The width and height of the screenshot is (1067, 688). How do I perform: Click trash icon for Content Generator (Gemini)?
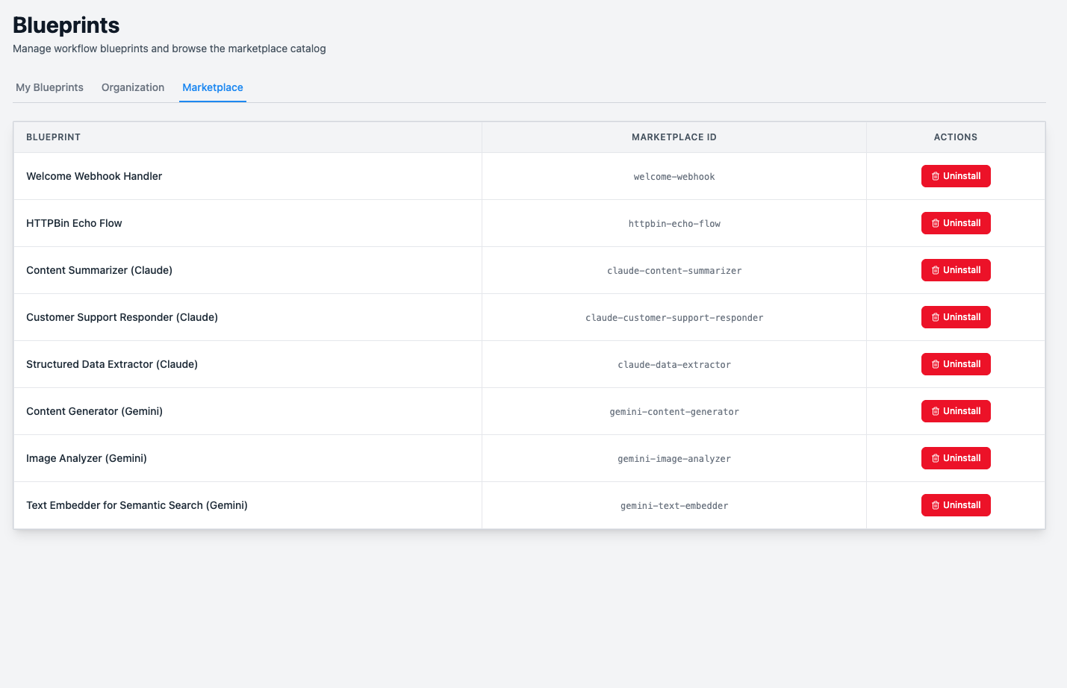[936, 412]
